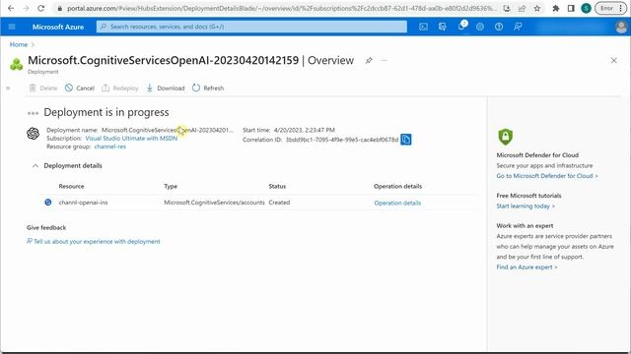631x354 pixels.
Task: Click the Resource column header
Action: point(71,186)
